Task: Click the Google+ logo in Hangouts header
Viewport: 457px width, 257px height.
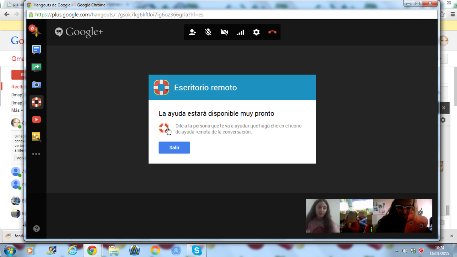Action: 79,32
